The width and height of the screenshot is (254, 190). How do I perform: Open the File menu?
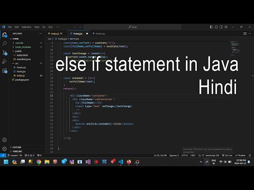(10, 27)
